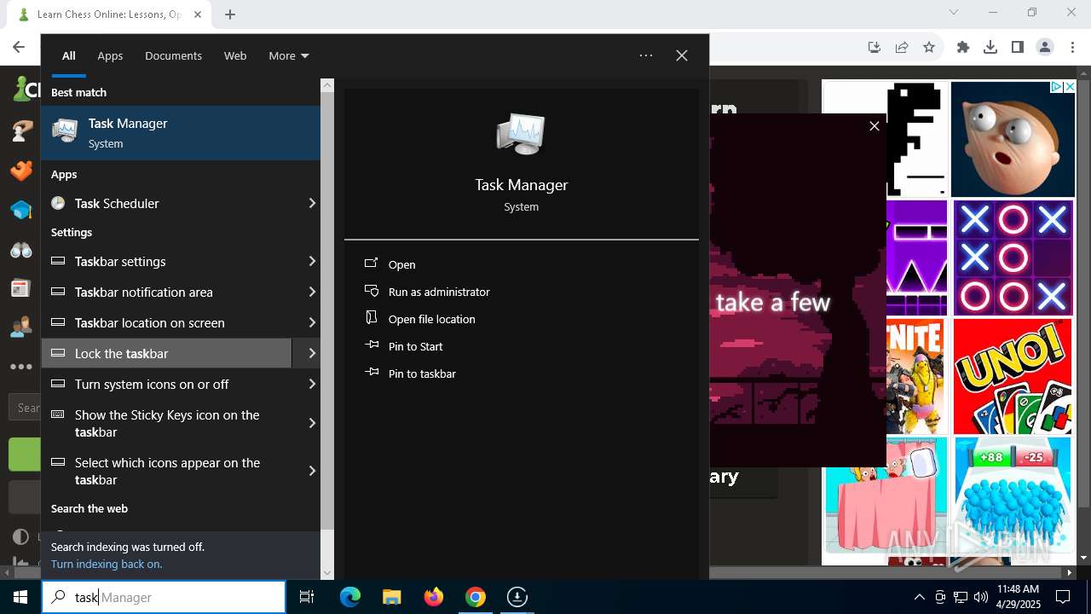Open Chrome downloads icon
This screenshot has height=614, width=1091.
point(990,47)
